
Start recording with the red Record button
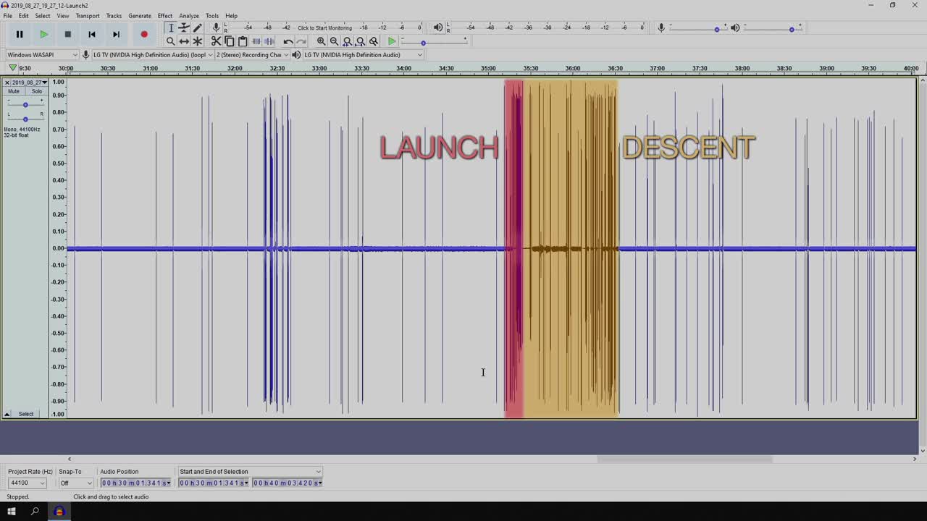tap(144, 34)
